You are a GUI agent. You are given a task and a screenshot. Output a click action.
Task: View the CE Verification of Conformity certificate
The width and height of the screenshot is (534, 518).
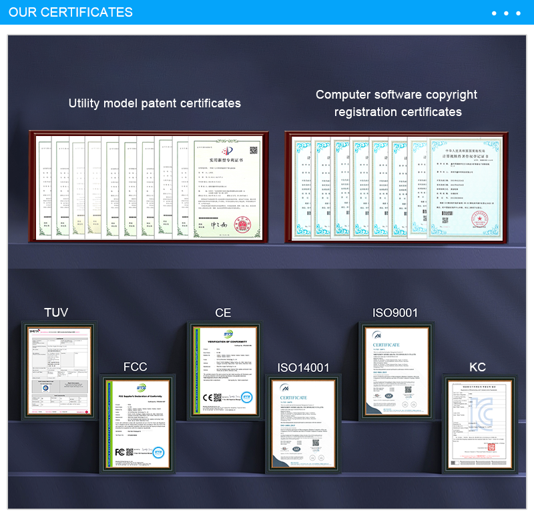click(224, 371)
